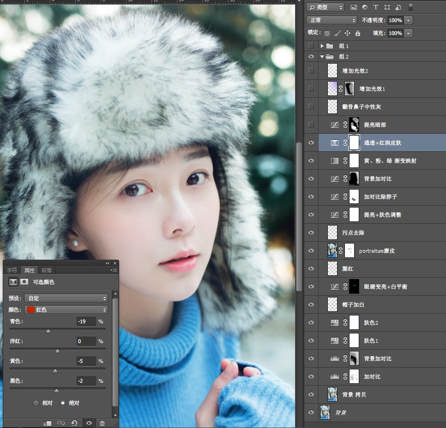Filter layers by smart object icon
Viewport: 446px width, 428px height.
click(398, 7)
